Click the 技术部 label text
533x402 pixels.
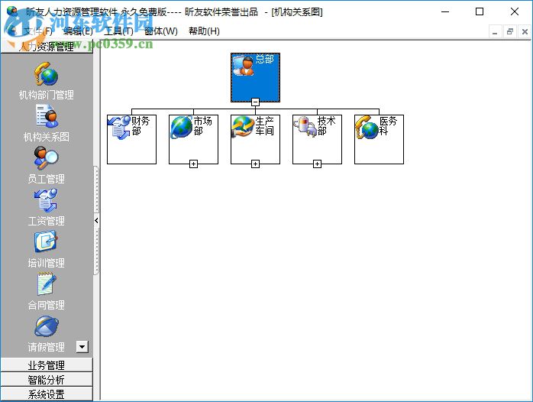326,126
